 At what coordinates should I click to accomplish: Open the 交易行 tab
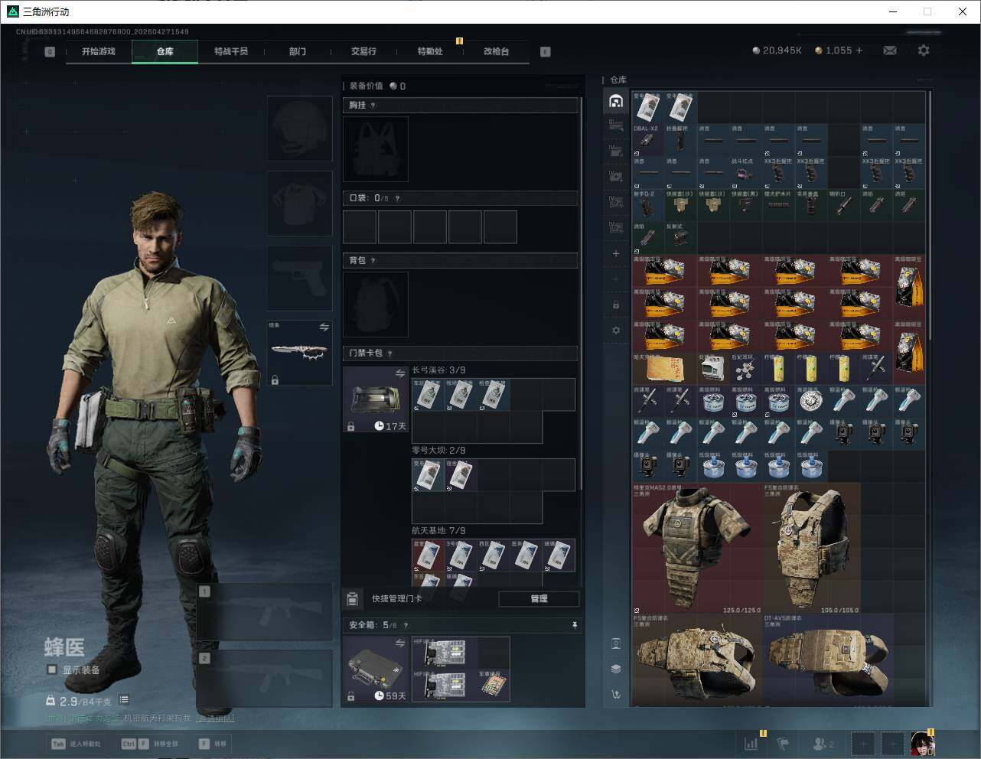click(x=363, y=51)
